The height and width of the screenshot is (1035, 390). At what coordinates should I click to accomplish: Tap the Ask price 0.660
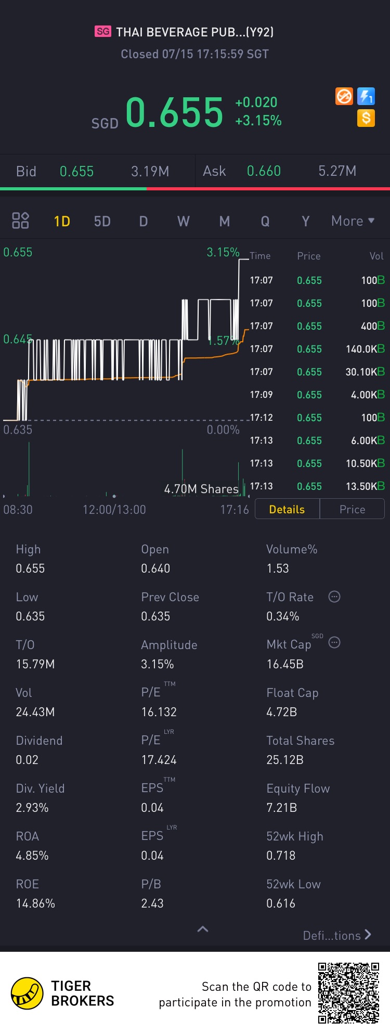(x=264, y=171)
